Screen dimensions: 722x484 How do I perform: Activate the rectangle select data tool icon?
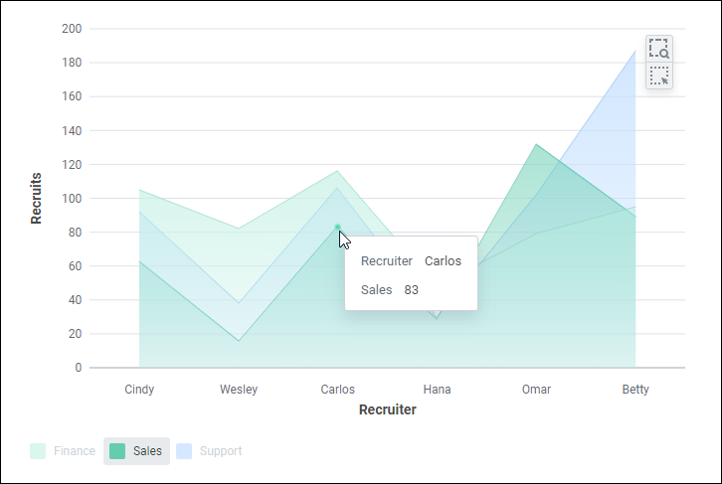[x=659, y=76]
